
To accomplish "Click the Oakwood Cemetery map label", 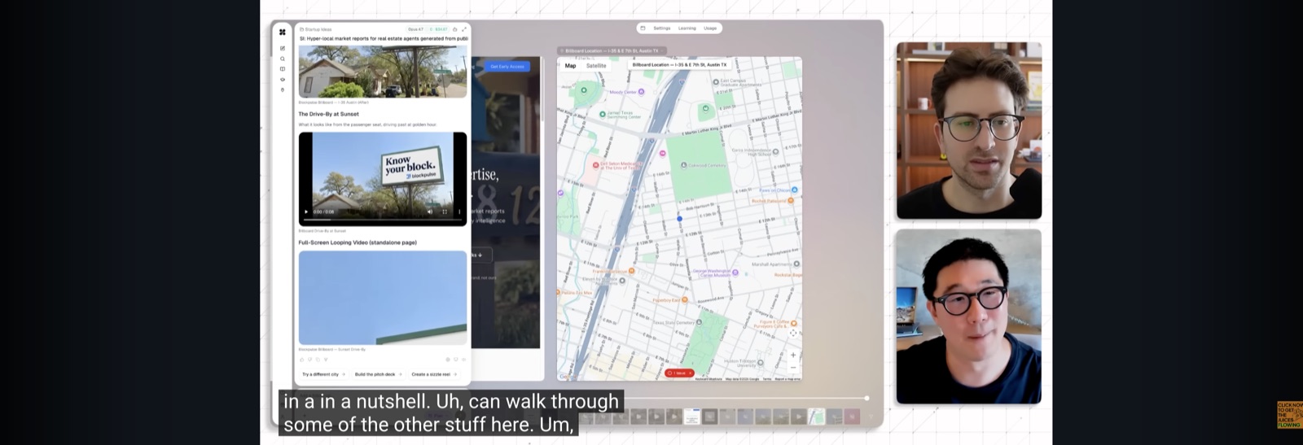I will [706, 165].
